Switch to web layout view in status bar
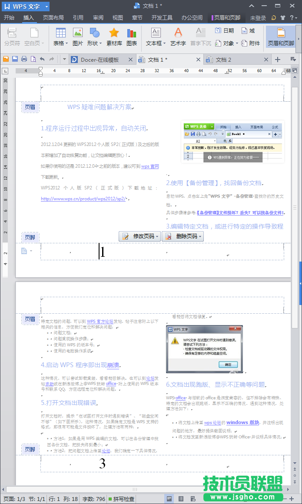The height and width of the screenshot is (504, 302). pyautogui.click(x=192, y=499)
